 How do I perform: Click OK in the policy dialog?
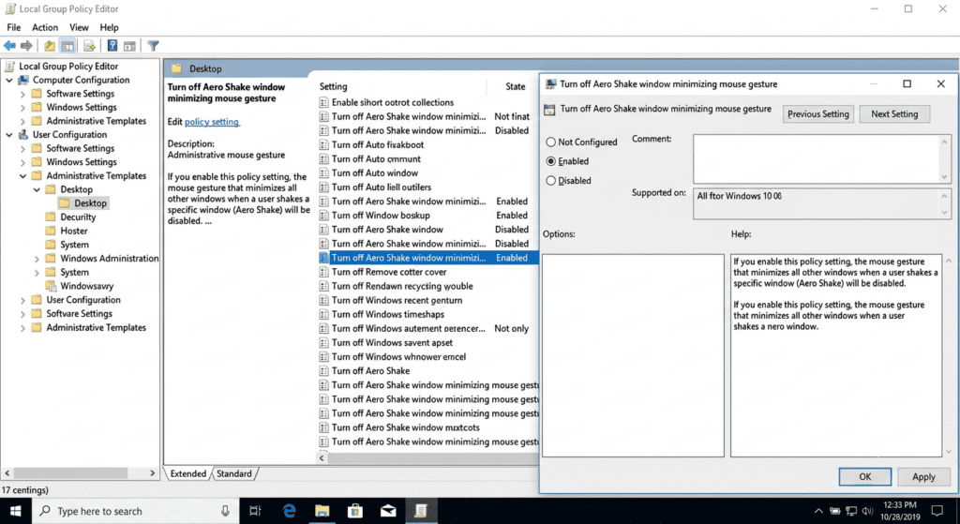(x=864, y=477)
